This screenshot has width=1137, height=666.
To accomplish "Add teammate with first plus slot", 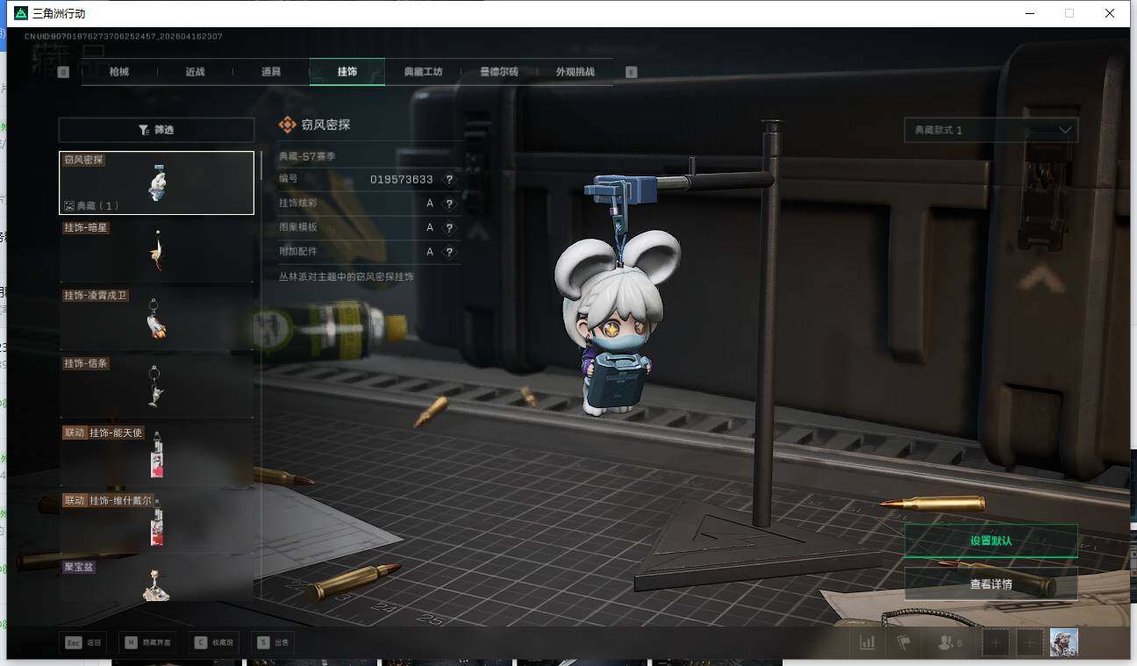I will [996, 642].
